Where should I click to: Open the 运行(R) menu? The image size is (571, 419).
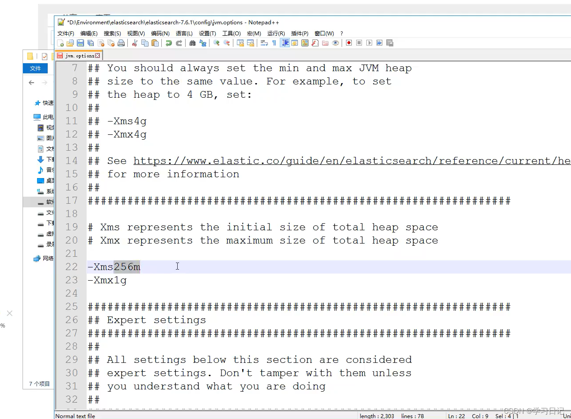[276, 34]
